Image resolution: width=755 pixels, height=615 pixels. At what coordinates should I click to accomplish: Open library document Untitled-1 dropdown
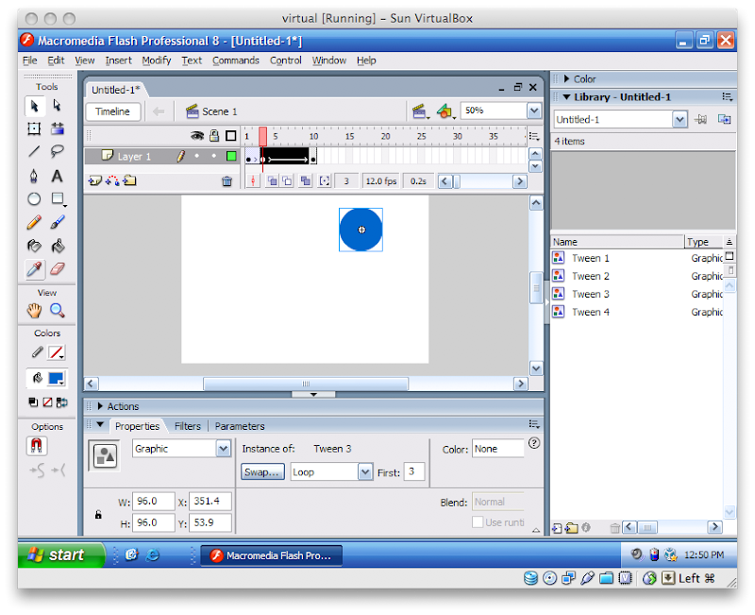[679, 119]
